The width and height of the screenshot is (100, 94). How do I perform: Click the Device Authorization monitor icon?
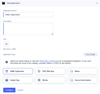tap(71, 80)
